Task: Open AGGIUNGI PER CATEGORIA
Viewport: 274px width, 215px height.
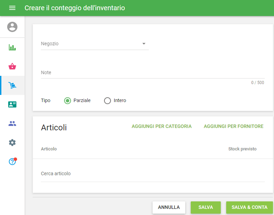Action: click(x=162, y=126)
